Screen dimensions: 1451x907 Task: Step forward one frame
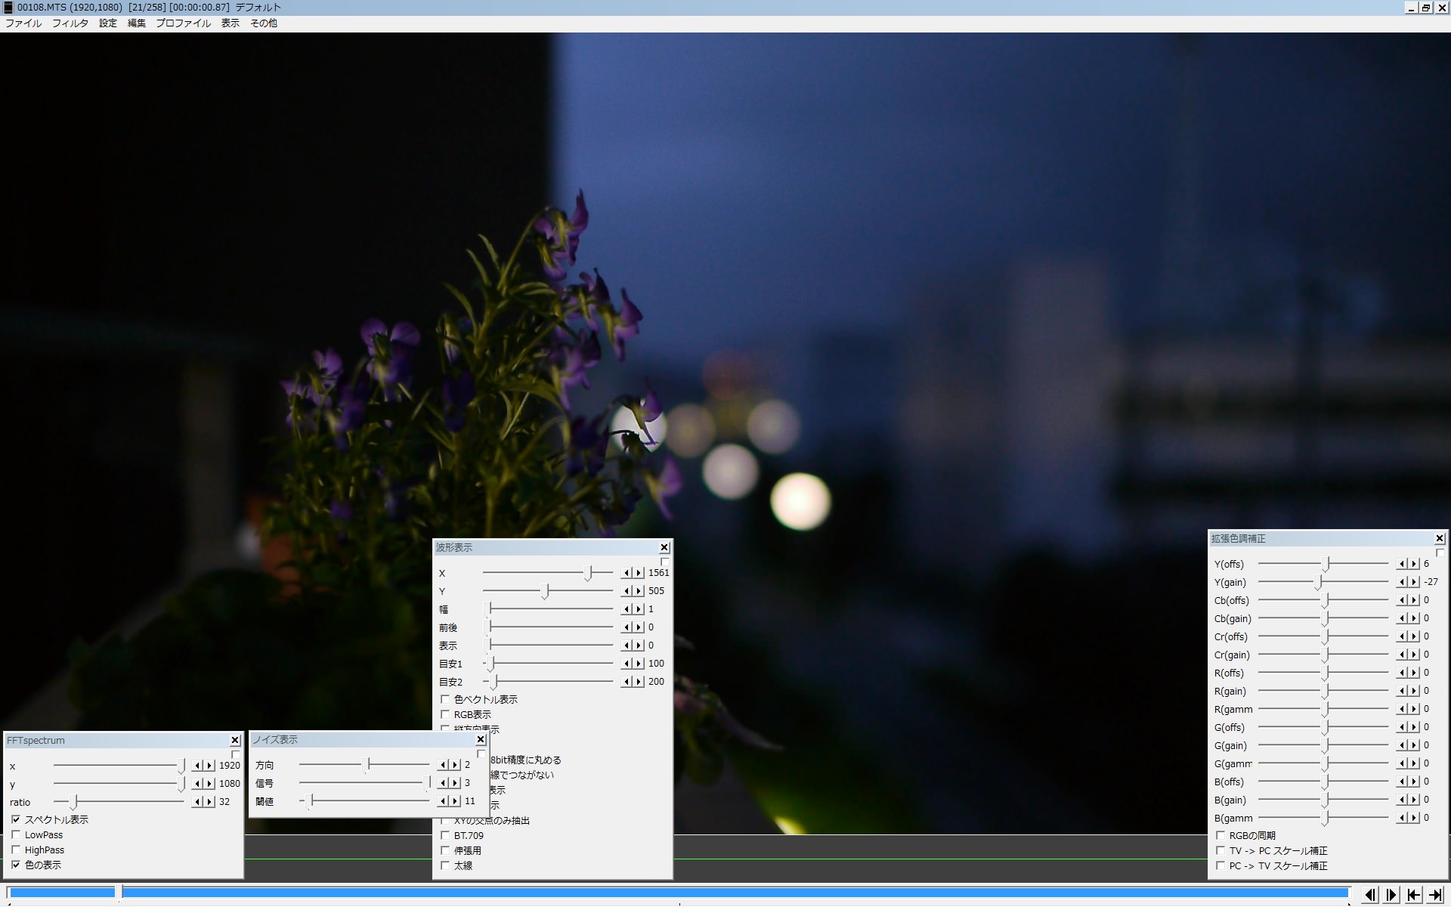[x=1391, y=895]
